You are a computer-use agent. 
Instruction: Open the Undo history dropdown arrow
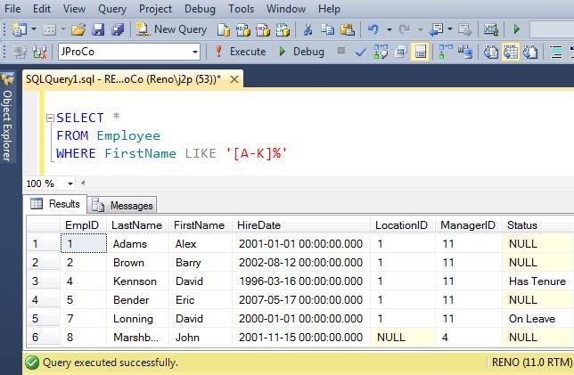pos(389,29)
